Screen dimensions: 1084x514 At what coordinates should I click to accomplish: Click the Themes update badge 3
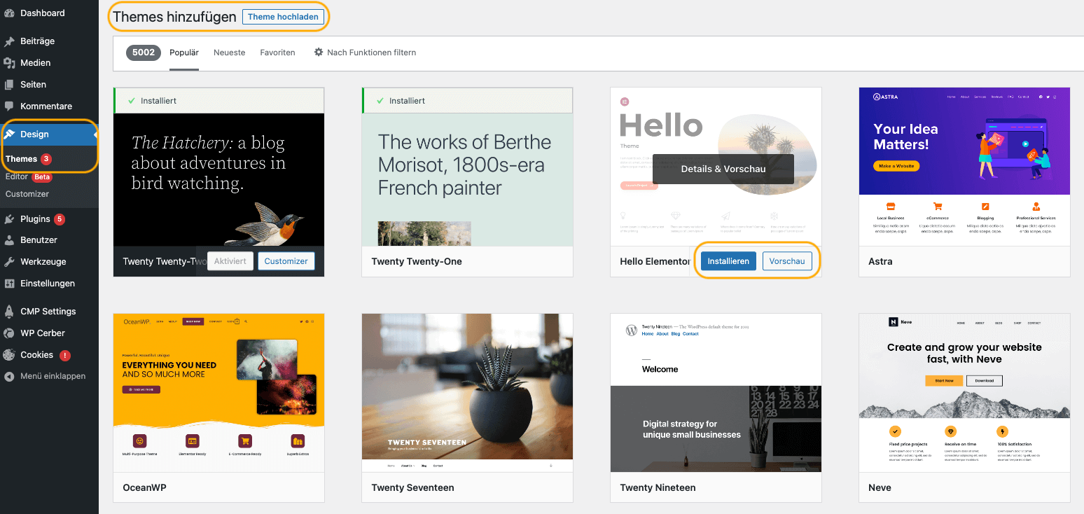click(x=46, y=159)
